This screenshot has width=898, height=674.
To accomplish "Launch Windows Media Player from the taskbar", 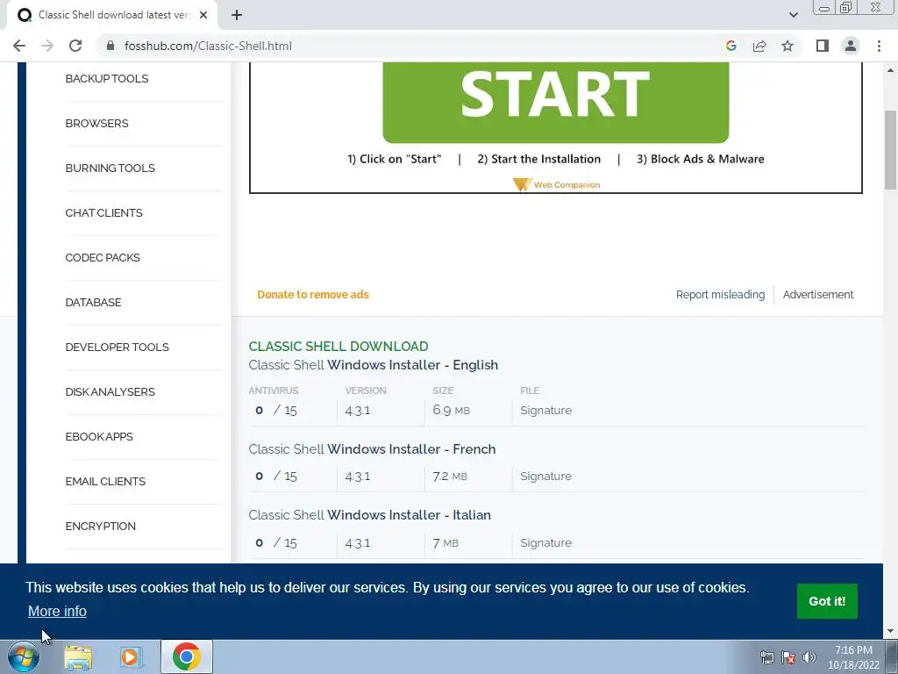I will point(132,657).
